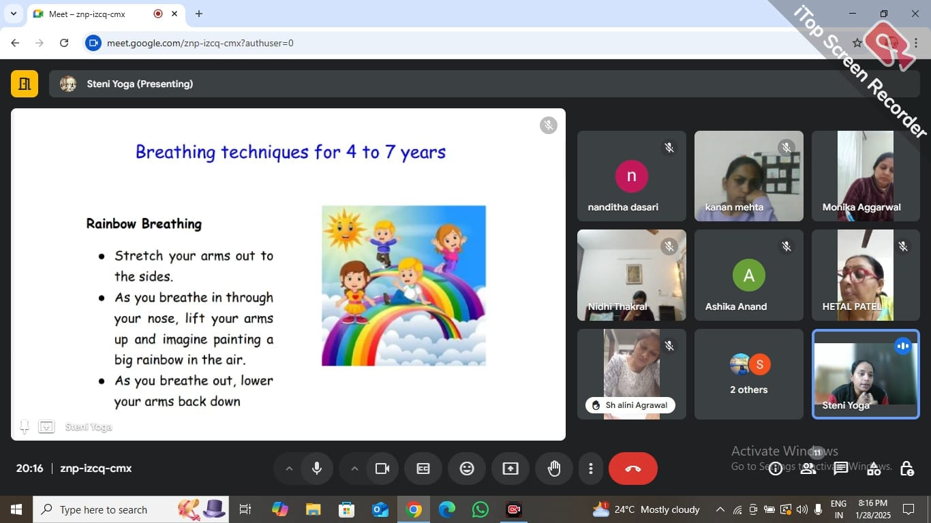The height and width of the screenshot is (523, 931).
Task: Mute the microphone
Action: (x=317, y=469)
